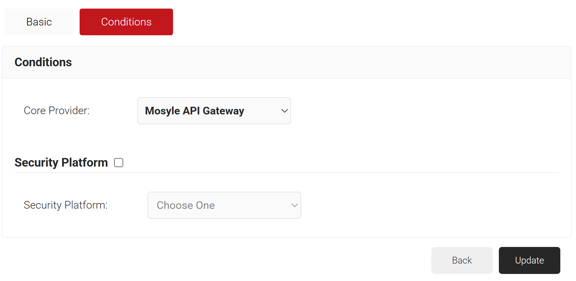Click the gray header bar of the Conditions panel
576x281 pixels.
tap(286, 62)
